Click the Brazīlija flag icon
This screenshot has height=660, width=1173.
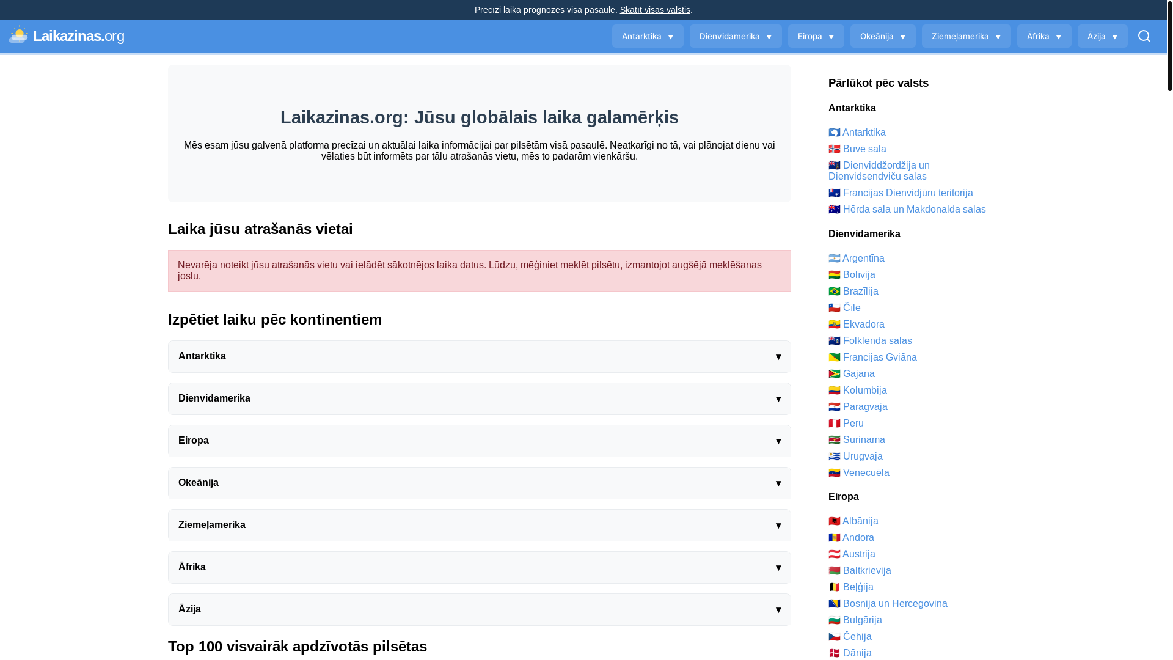(834, 291)
